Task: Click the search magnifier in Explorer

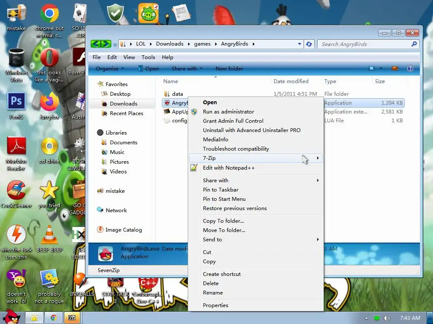Action: (x=414, y=44)
